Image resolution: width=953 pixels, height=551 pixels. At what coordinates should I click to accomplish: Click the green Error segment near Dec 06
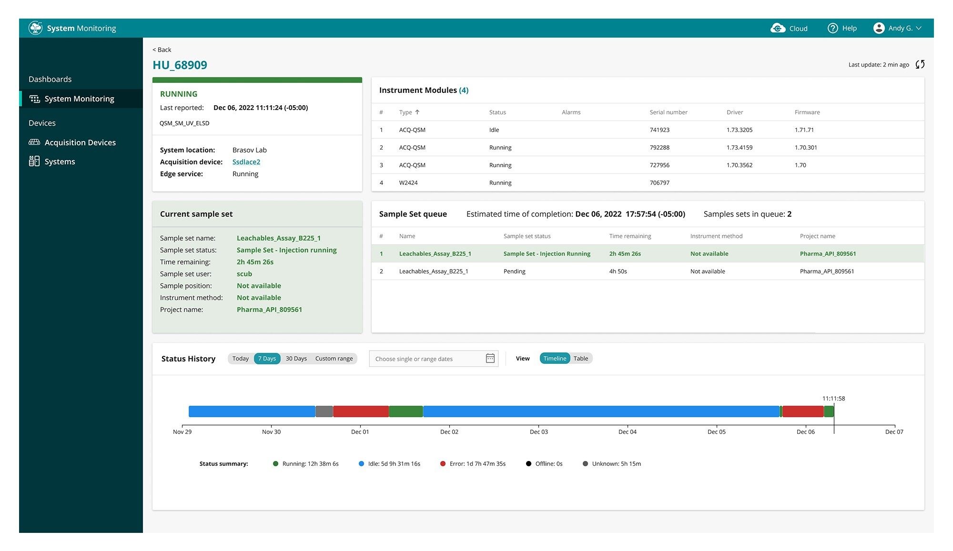pos(828,411)
